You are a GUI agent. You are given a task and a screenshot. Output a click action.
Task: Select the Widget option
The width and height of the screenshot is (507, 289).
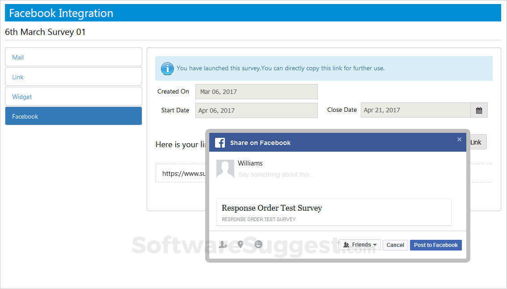73,97
